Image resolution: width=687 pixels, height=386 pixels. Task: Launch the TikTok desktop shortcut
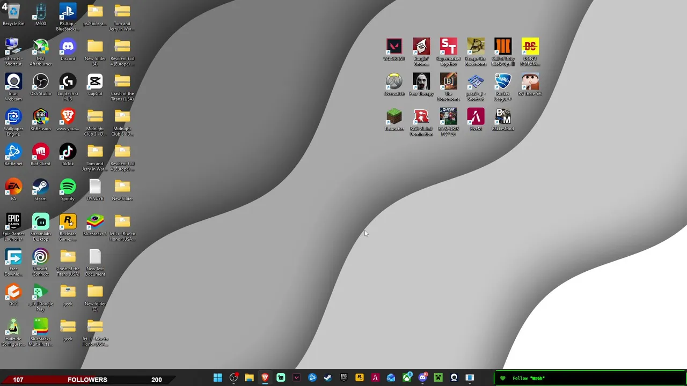pyautogui.click(x=68, y=155)
